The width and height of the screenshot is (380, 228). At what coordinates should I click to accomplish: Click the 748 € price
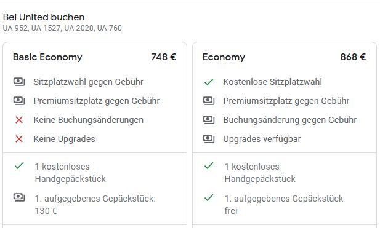click(x=164, y=57)
